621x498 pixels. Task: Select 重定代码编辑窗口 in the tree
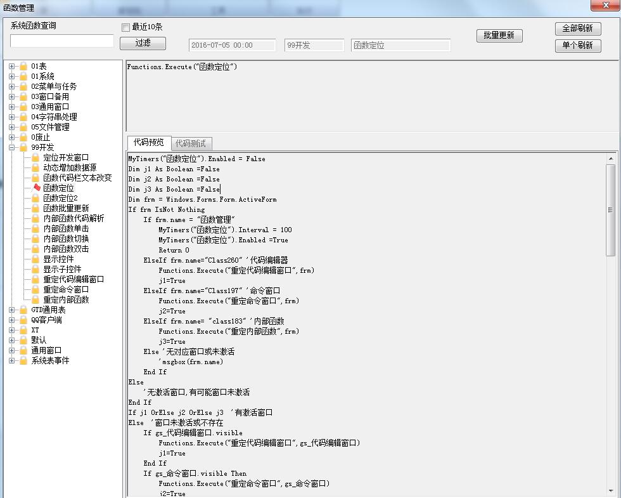pyautogui.click(x=74, y=279)
